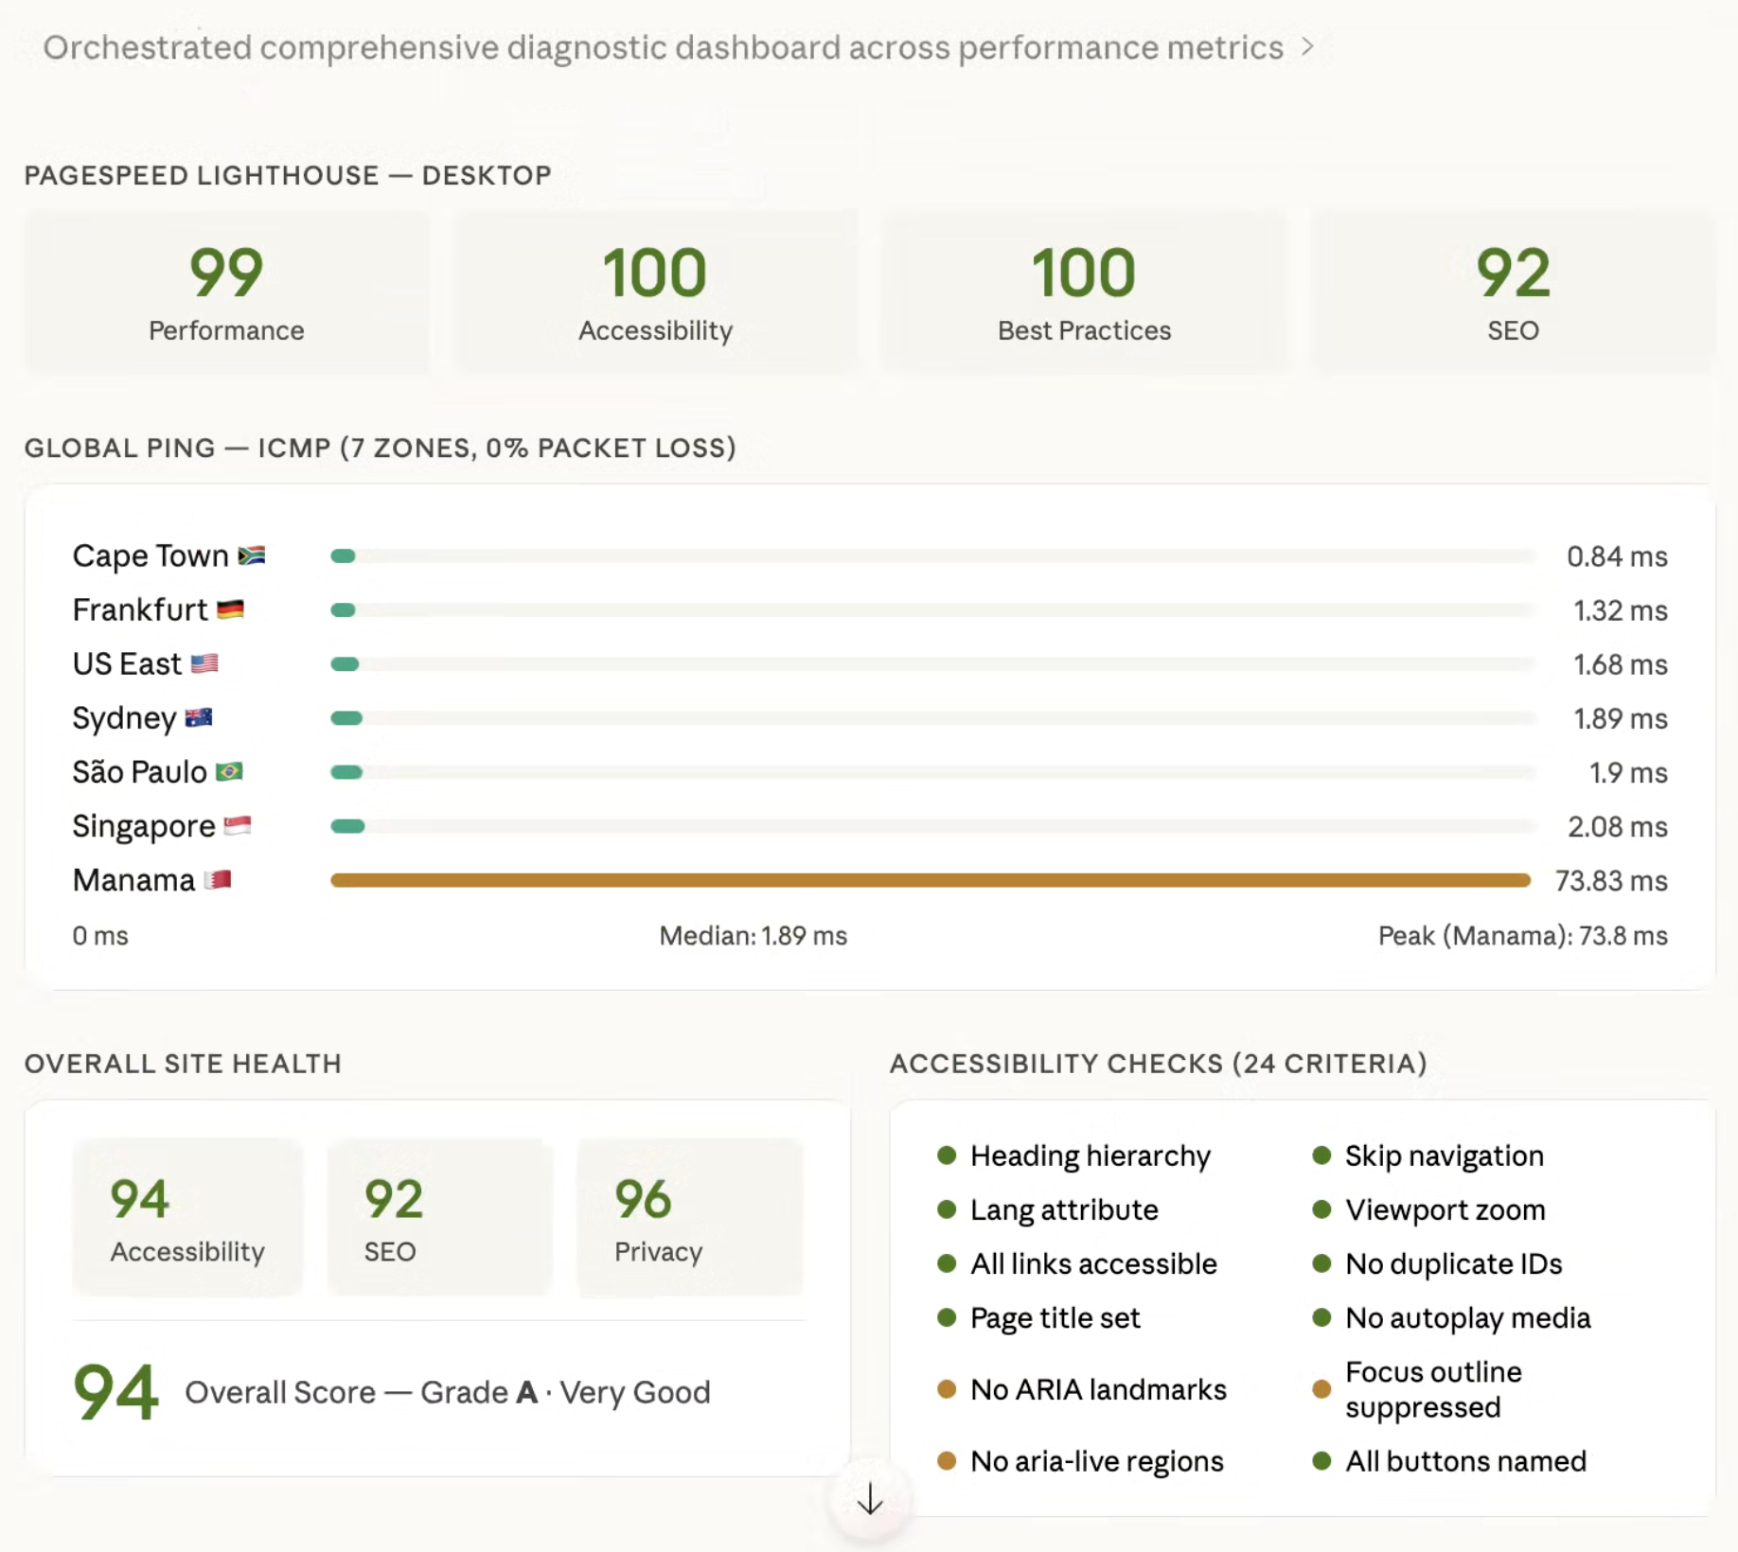Click the green dot beside Heading hierarchy
The width and height of the screenshot is (1738, 1552).
pos(947,1155)
